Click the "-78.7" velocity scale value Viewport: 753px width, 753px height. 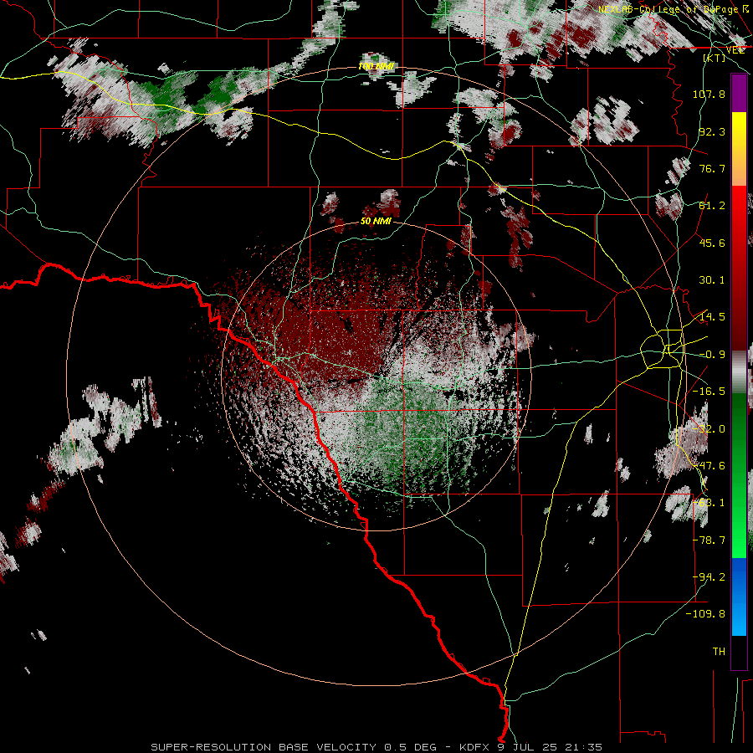click(x=709, y=540)
